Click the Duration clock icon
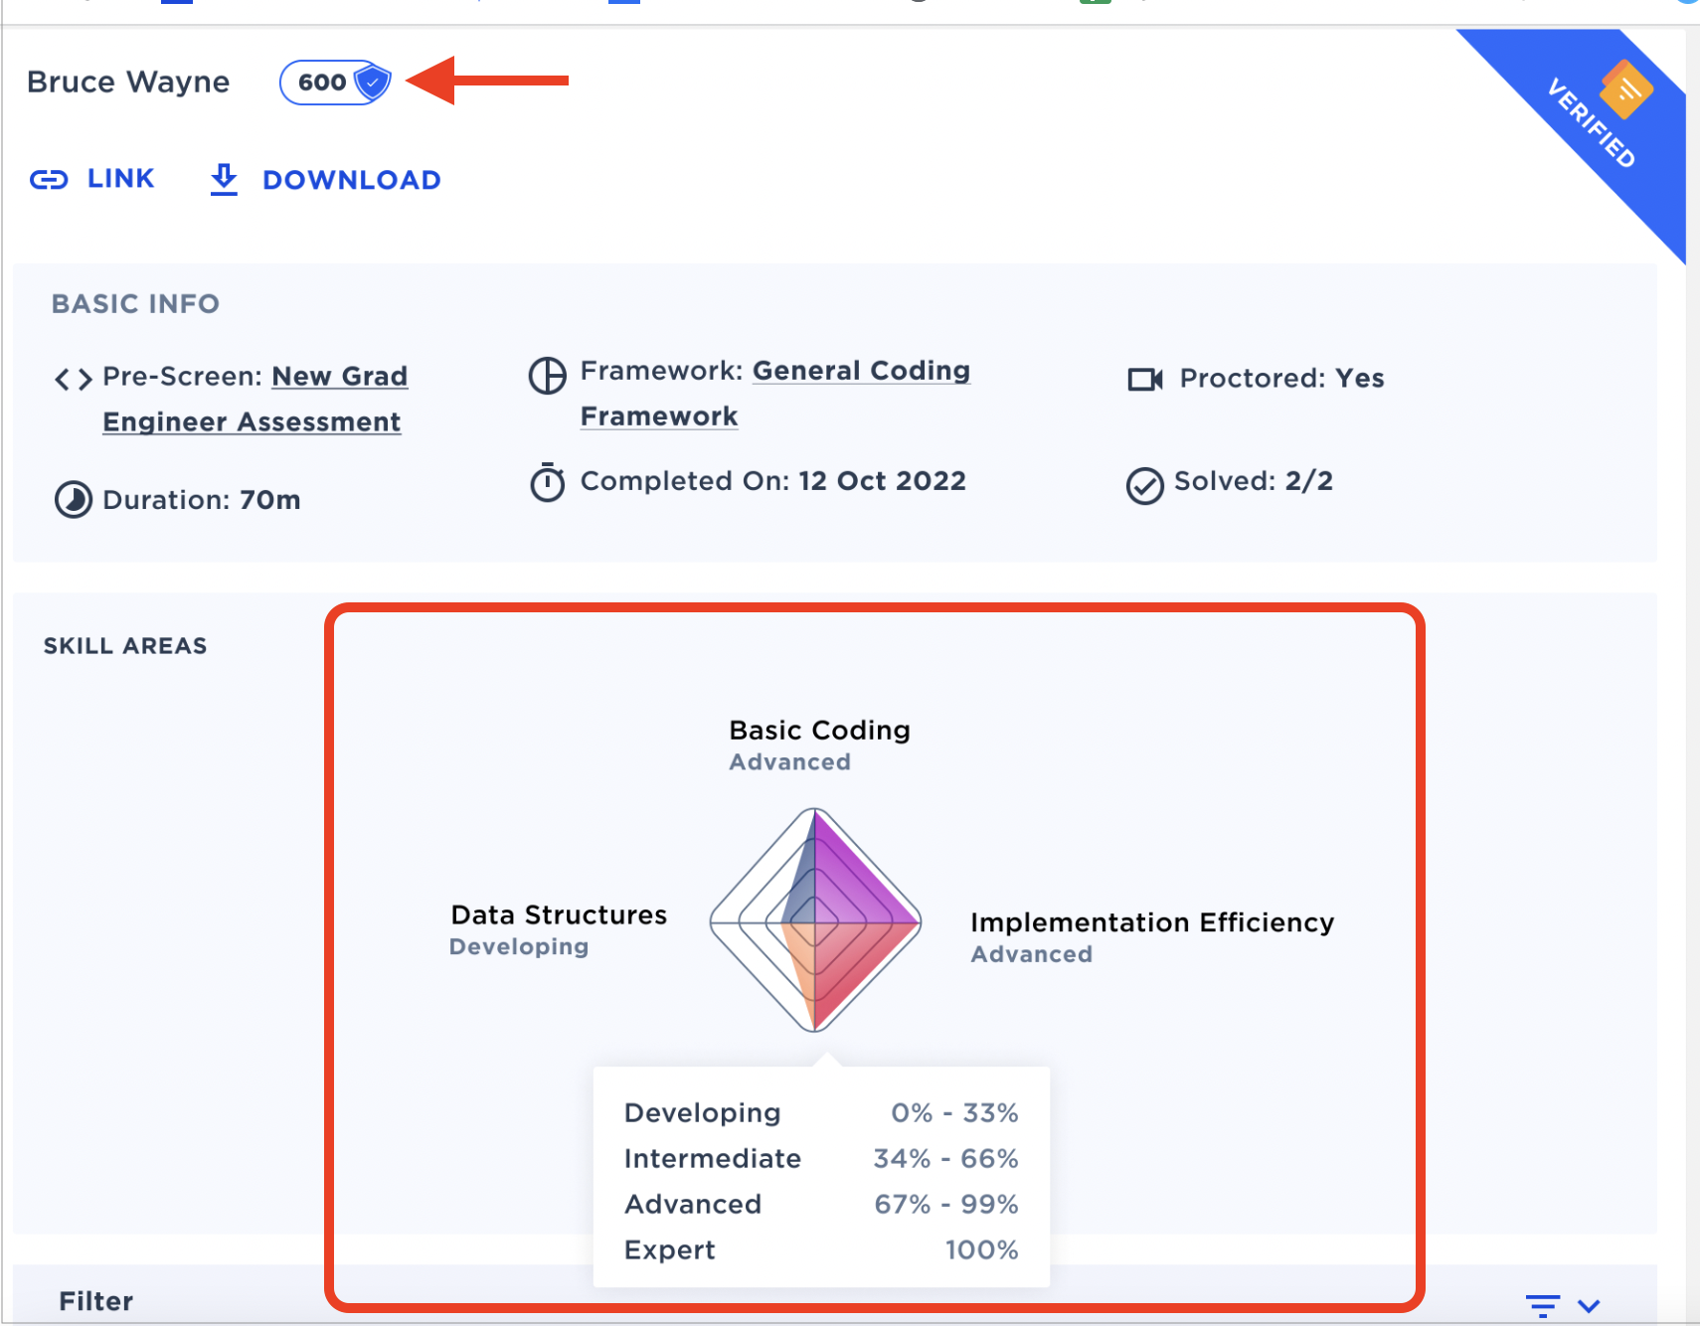 click(73, 500)
